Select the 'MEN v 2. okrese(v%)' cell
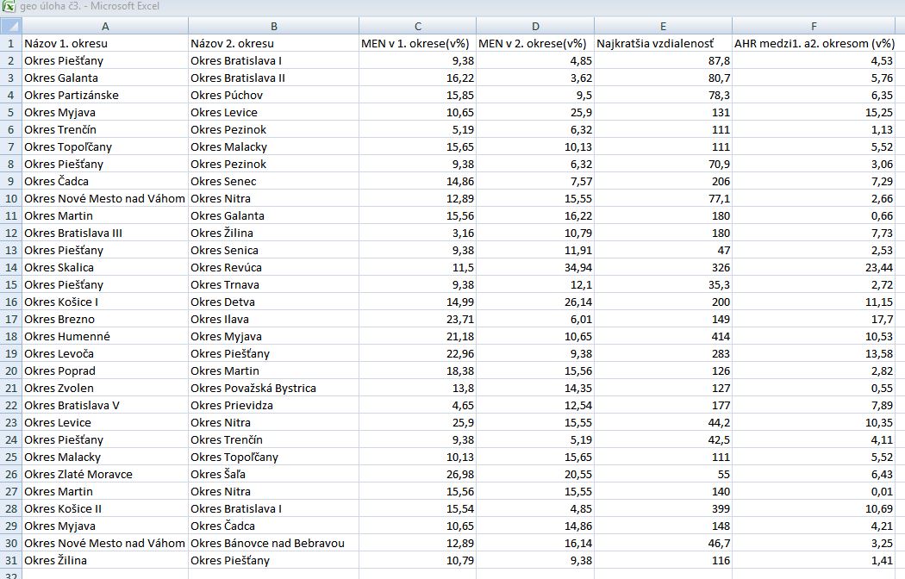The image size is (905, 579). click(x=535, y=43)
